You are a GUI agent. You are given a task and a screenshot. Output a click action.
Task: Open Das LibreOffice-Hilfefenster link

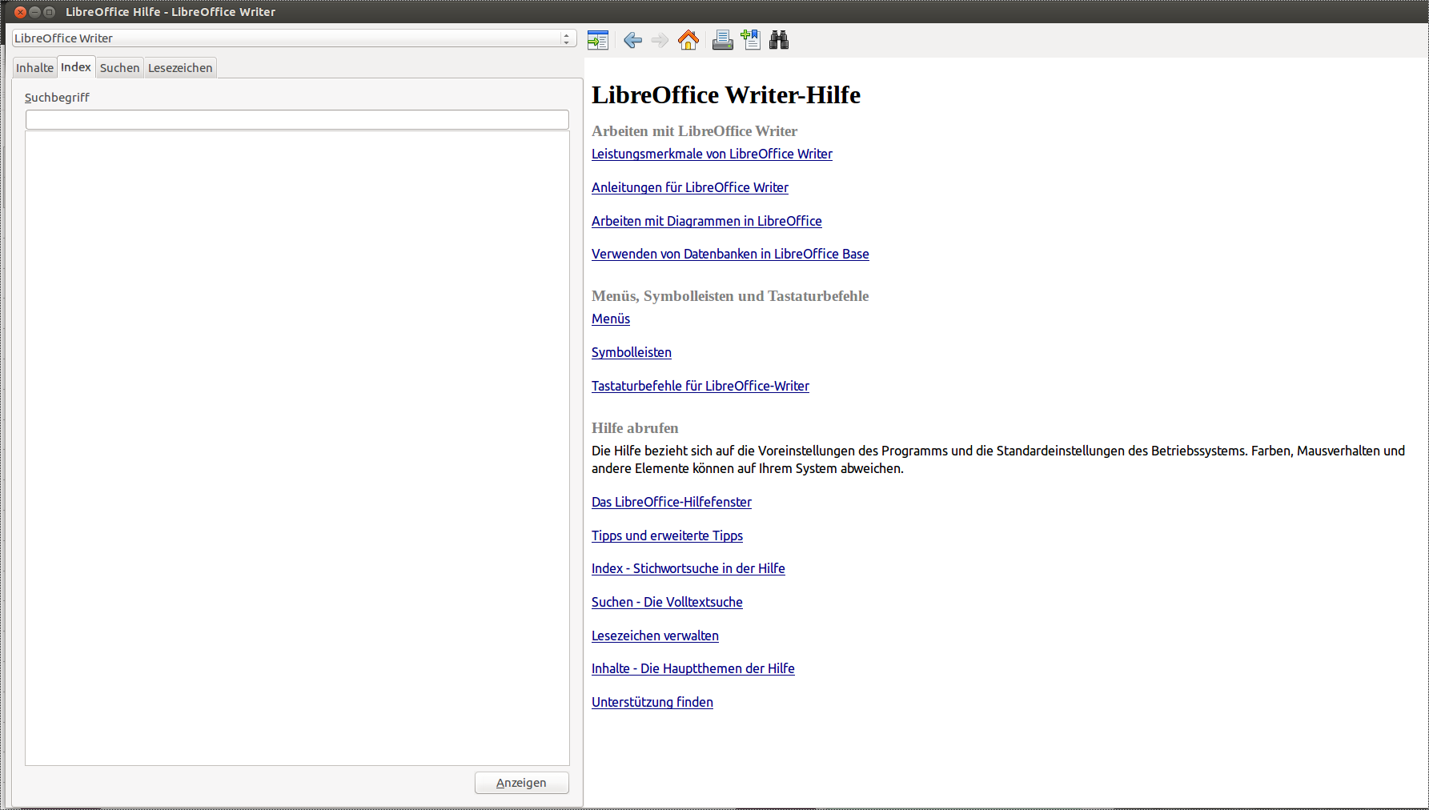pyautogui.click(x=672, y=502)
